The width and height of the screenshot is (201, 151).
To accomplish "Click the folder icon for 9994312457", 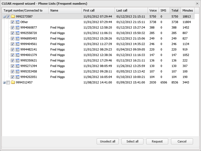I will (13, 82).
